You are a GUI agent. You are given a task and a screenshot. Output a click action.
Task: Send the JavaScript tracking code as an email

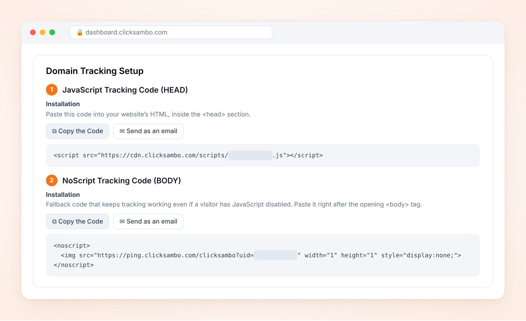pyautogui.click(x=148, y=131)
